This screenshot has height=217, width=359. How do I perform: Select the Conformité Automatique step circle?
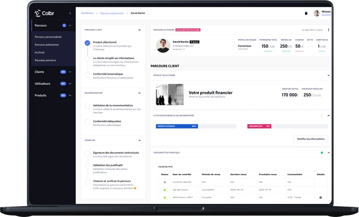pyautogui.click(x=87, y=75)
